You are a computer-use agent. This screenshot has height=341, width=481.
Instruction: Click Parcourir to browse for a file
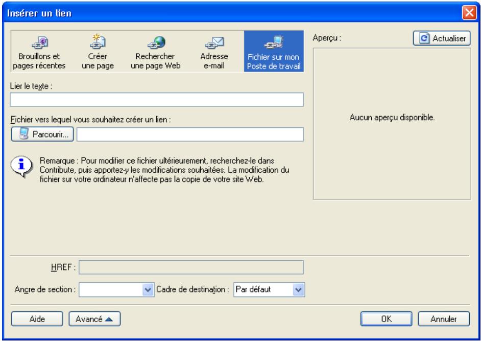pos(42,134)
